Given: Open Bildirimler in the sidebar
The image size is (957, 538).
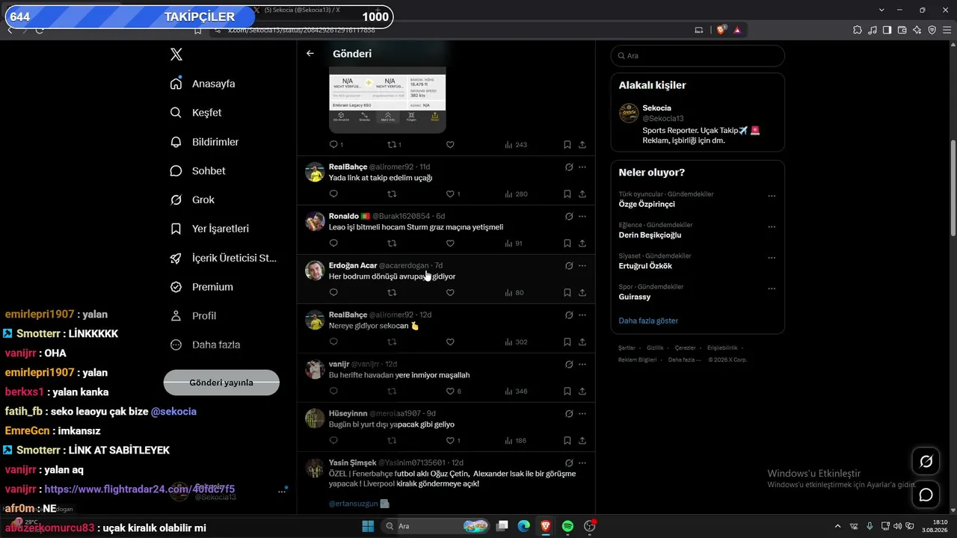Looking at the screenshot, I should tap(204, 142).
